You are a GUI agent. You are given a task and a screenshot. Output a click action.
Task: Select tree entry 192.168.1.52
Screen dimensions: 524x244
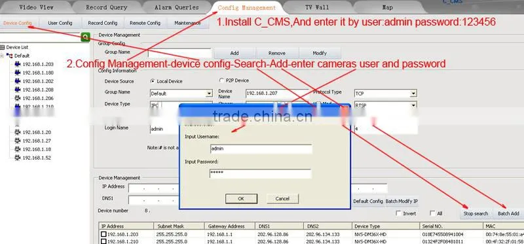click(37, 158)
